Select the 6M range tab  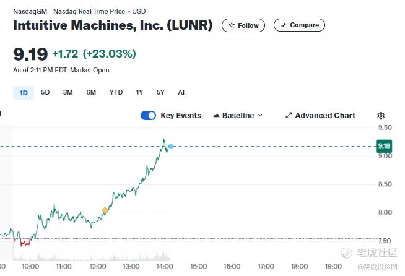click(x=91, y=92)
